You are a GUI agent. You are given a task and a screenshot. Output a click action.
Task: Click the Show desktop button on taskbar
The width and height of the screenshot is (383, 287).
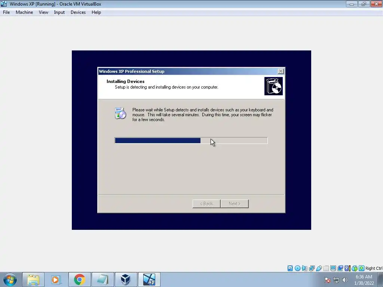pos(380,280)
